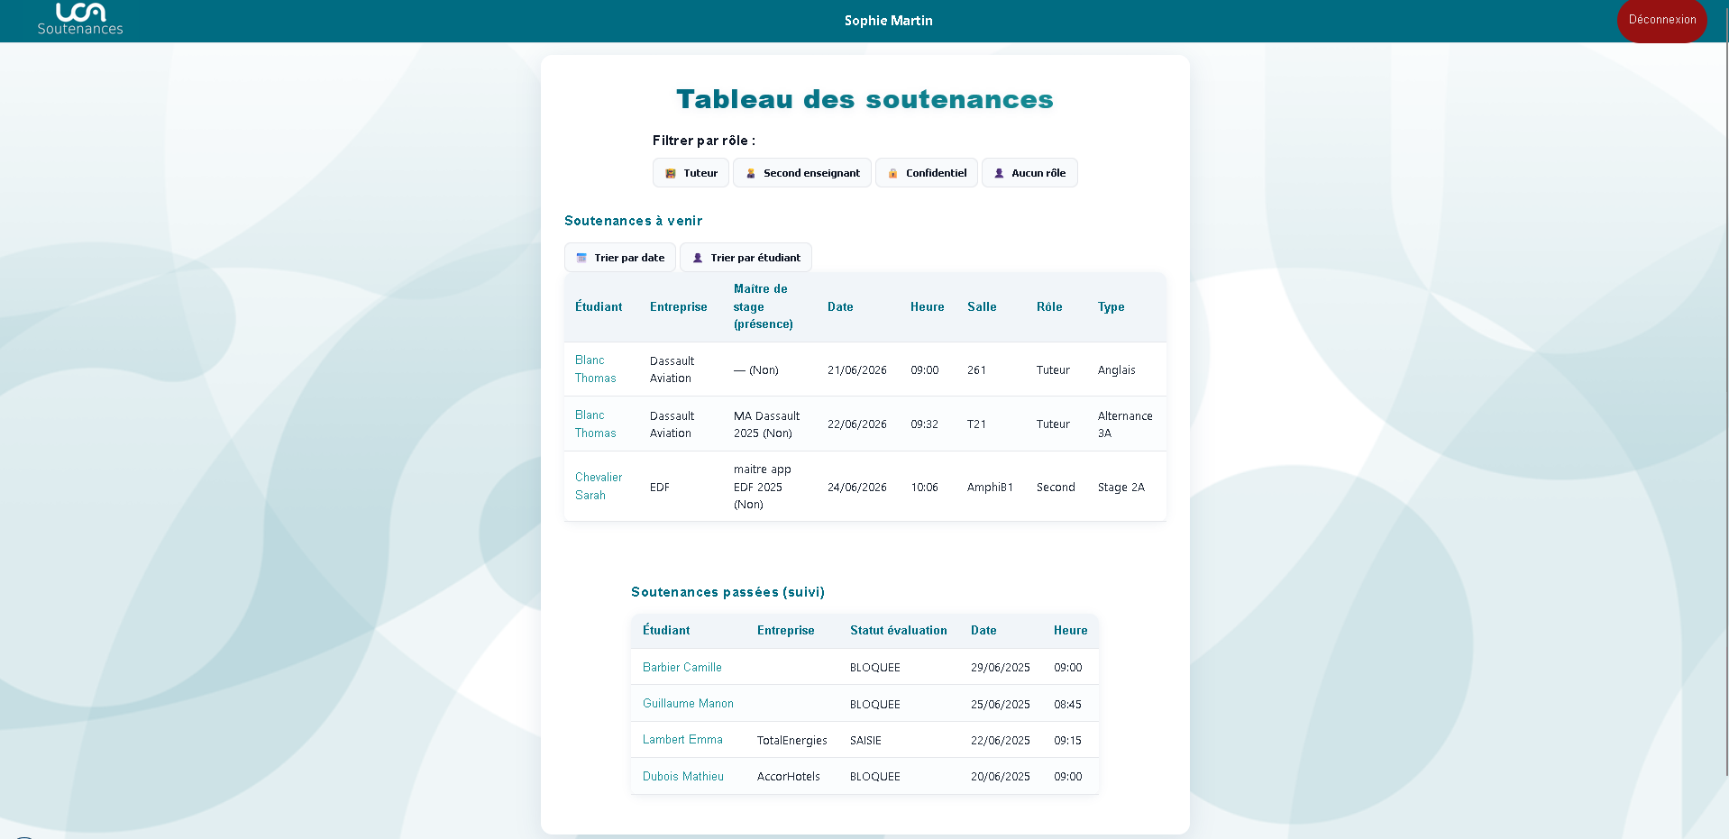The image size is (1729, 839).
Task: Click the UCA Soutenances logo
Action: pos(80,20)
